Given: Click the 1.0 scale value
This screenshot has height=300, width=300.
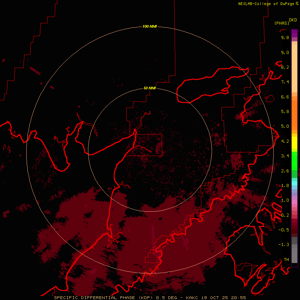Looking at the screenshot, I should (x=285, y=200).
